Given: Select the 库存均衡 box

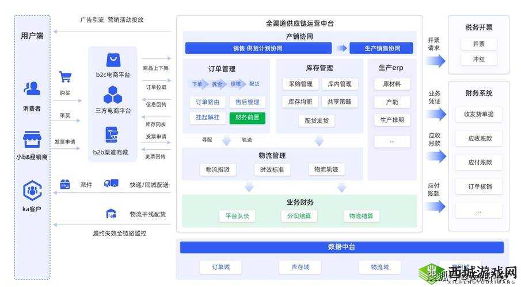Looking at the screenshot, I should (301, 102).
